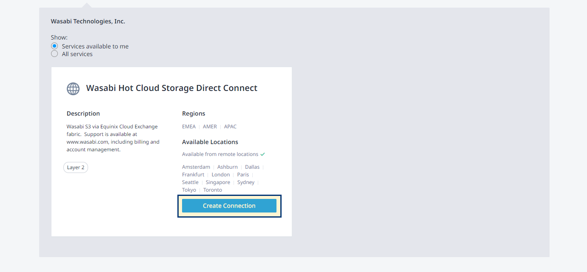Select 'All services' radio button
Viewport: 587px width, 272px height.
54,54
